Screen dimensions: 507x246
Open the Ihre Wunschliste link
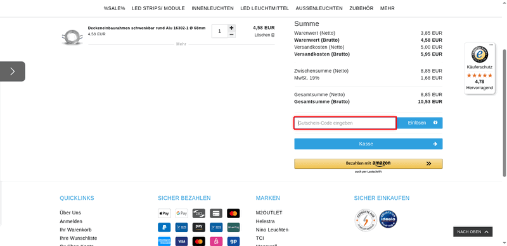pyautogui.click(x=78, y=238)
